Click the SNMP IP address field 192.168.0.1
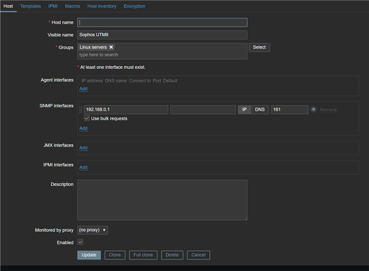 point(126,110)
